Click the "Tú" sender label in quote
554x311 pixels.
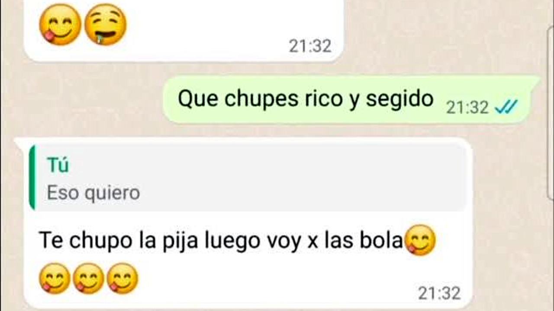pos(58,166)
